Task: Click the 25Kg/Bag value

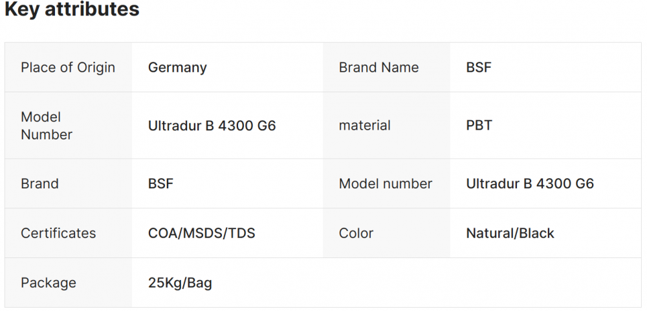Action: click(x=180, y=283)
